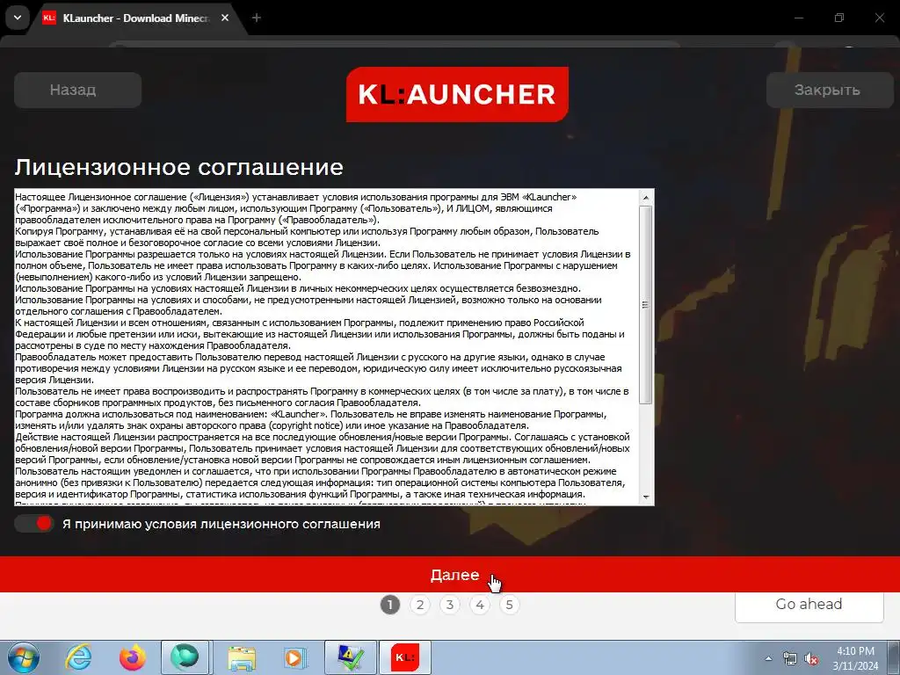This screenshot has width=900, height=675.
Task: Open the tab list dropdown arrow
Action: 18,18
